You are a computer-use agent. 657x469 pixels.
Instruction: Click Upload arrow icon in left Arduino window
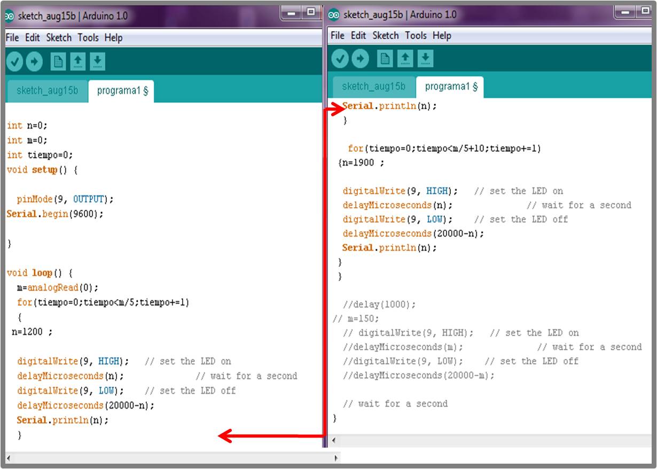tap(34, 62)
